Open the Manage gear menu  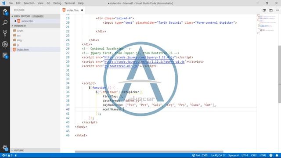tap(5, 148)
